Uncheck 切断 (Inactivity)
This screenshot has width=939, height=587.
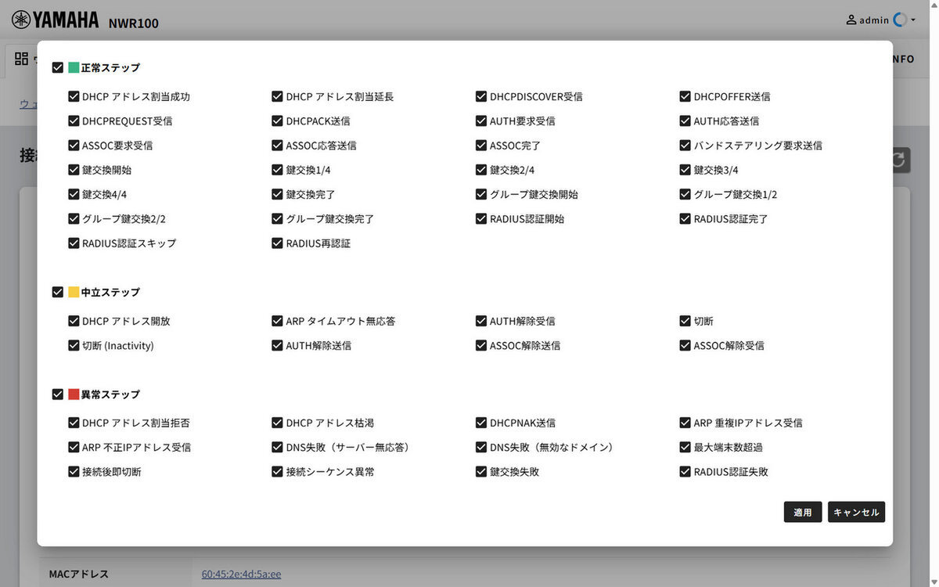(x=74, y=345)
